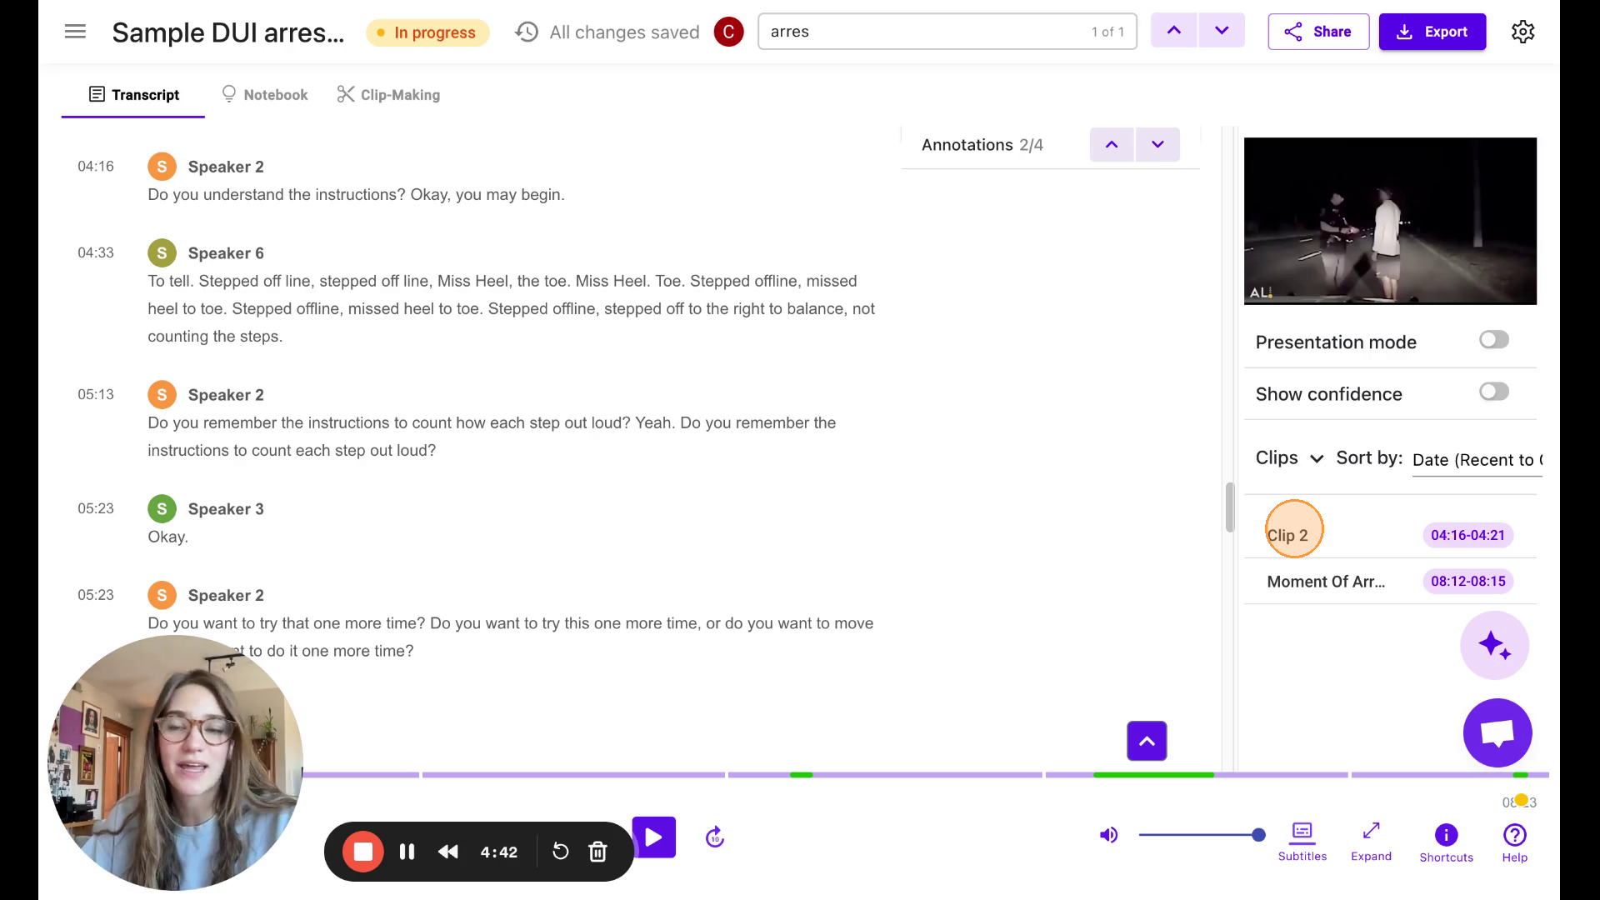The height and width of the screenshot is (900, 1600).
Task: Open the AI sparkle assistant button
Action: 1494,645
